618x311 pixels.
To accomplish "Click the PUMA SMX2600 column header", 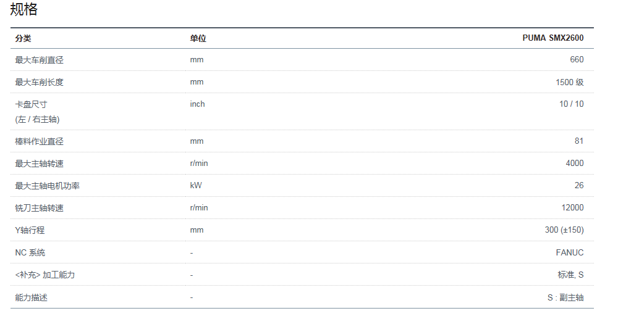I will click(x=553, y=38).
